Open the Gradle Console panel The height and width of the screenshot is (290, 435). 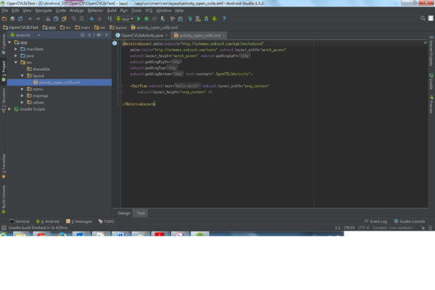point(411,221)
